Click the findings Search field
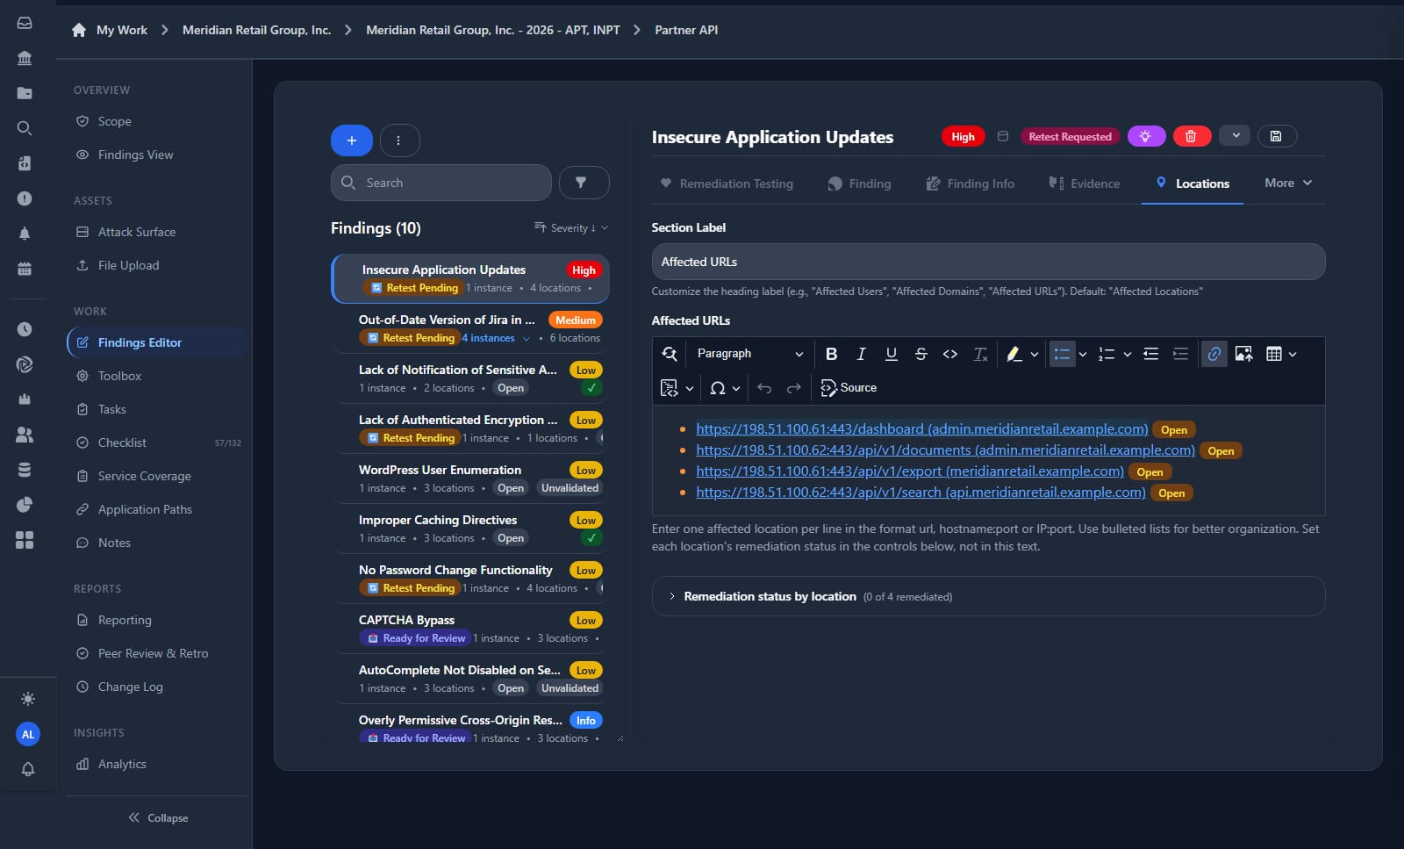The height and width of the screenshot is (849, 1404). click(441, 183)
